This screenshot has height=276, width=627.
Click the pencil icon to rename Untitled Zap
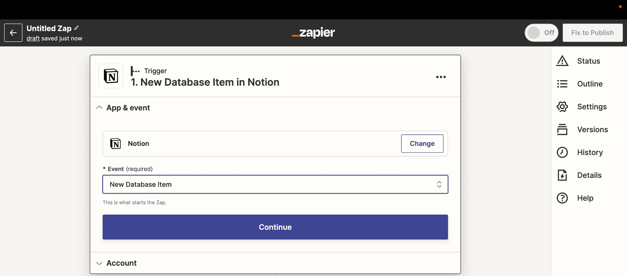coord(76,28)
